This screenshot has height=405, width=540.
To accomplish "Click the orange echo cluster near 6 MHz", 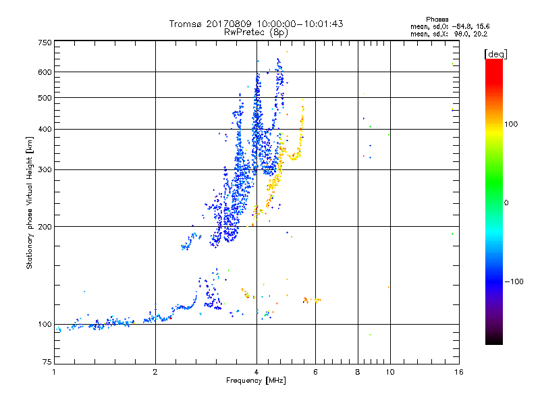I will coord(312,300).
